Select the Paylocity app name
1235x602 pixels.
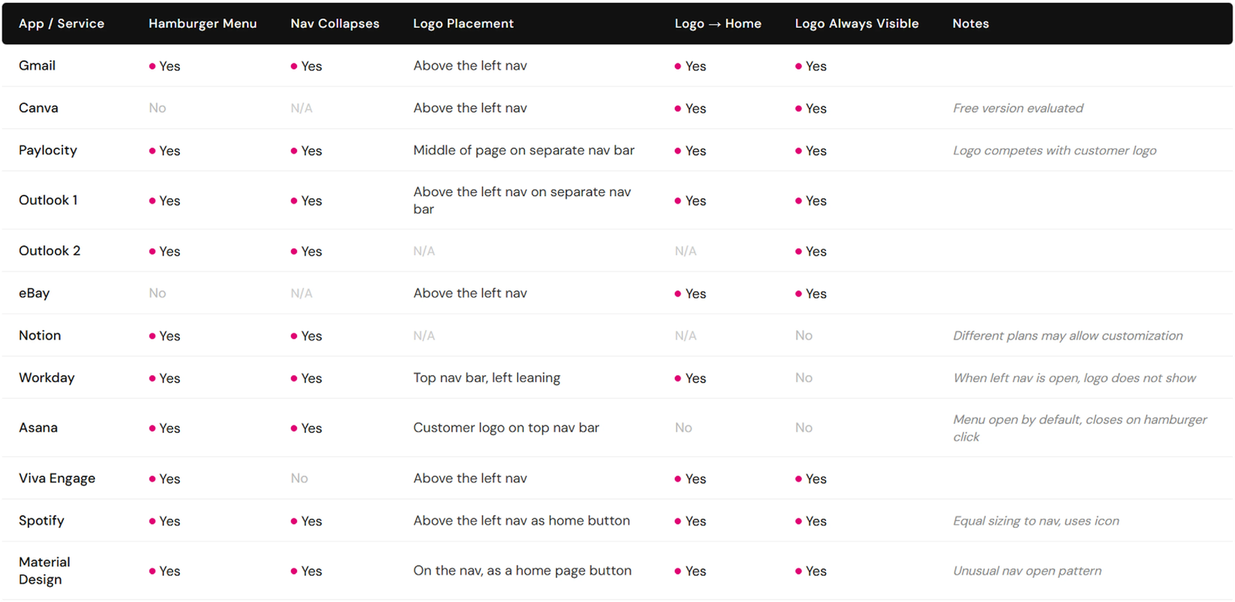[48, 150]
